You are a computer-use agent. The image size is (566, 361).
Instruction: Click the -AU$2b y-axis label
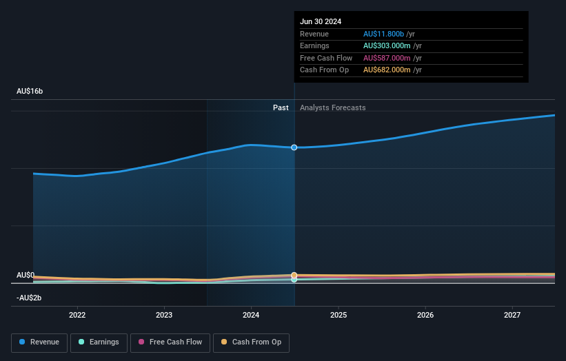point(29,298)
